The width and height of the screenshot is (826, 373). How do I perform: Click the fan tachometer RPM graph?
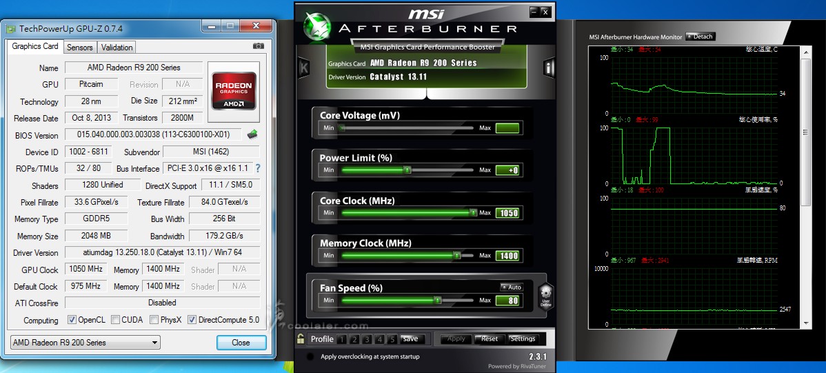[x=694, y=296]
